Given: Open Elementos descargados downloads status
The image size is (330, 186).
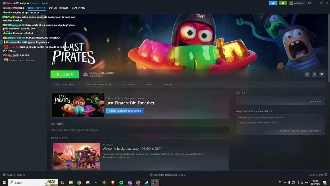Looking at the screenshot, I should (167, 175).
